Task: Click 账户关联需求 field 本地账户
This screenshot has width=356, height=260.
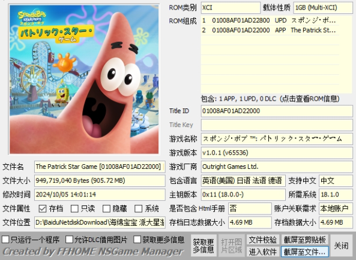Action: (x=336, y=208)
